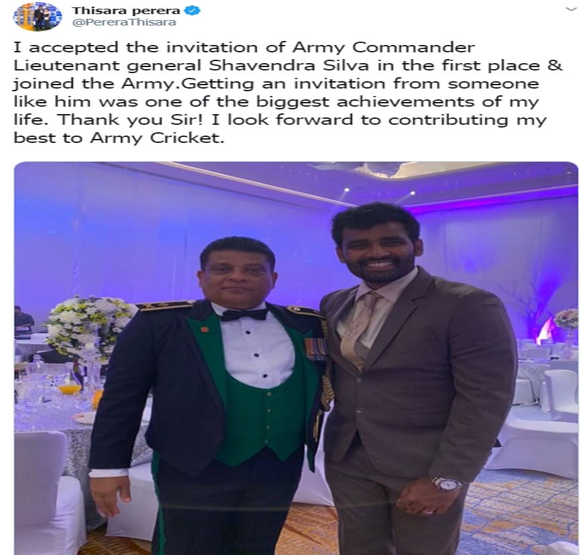Expand the tweet options chevron
Viewport: 587px width, 555px height.
tap(572, 9)
